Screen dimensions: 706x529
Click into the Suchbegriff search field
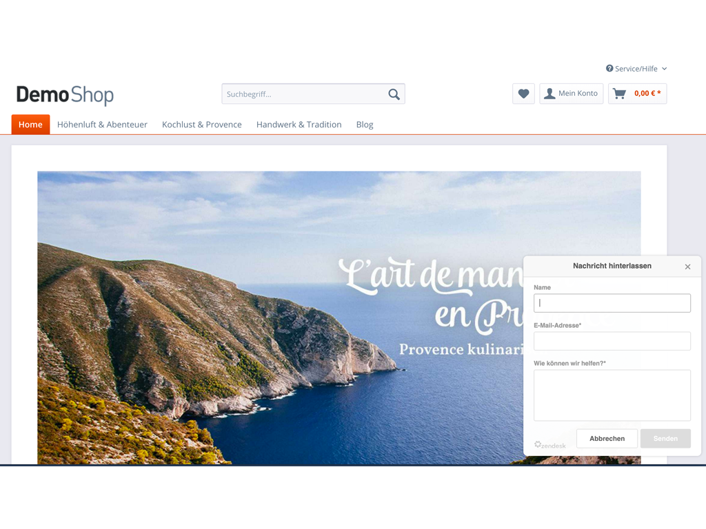tap(303, 94)
